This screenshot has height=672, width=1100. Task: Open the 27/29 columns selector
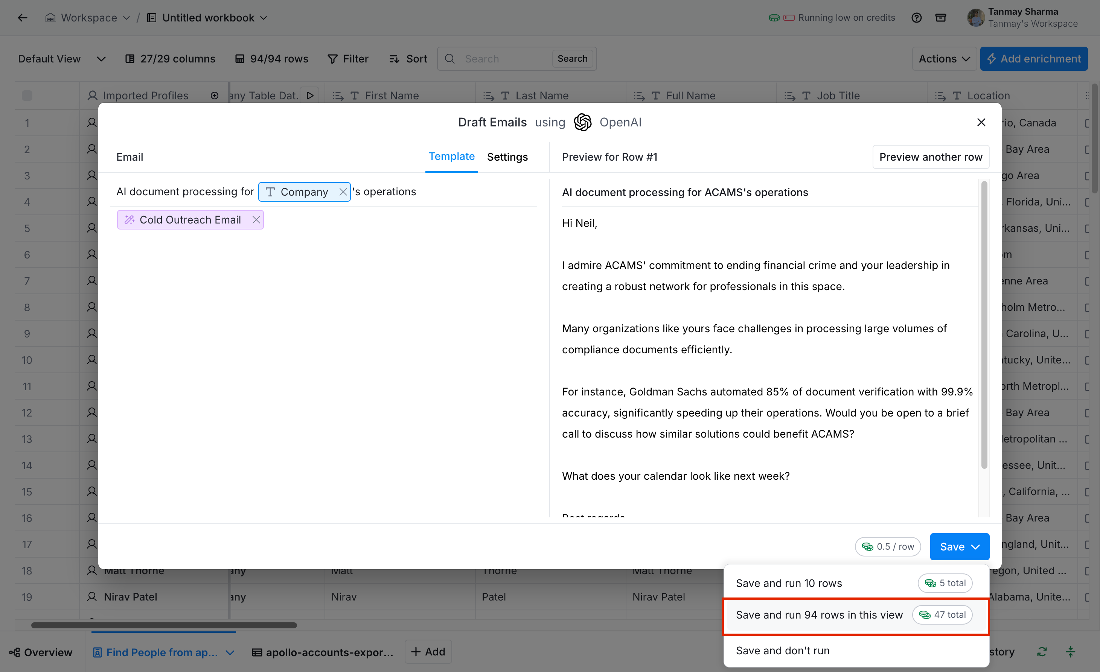tap(170, 59)
